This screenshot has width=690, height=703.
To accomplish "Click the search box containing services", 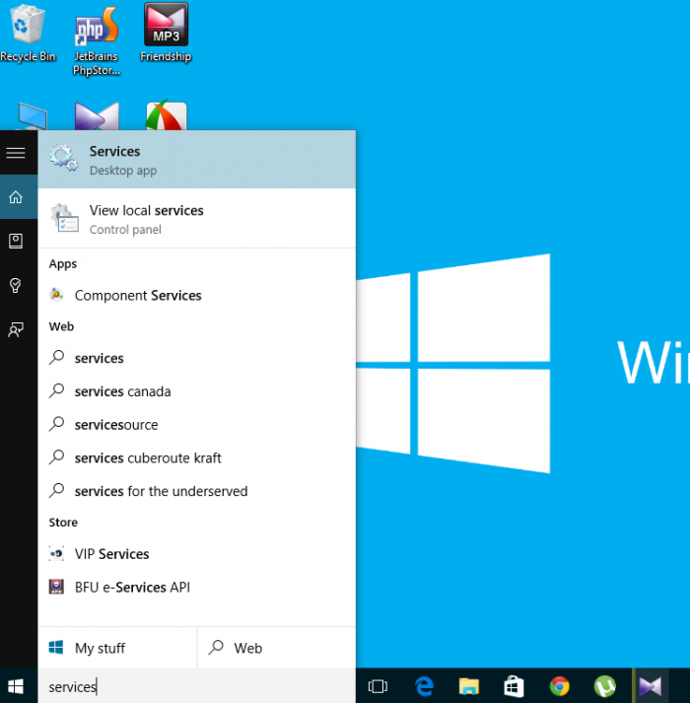I will [195, 686].
